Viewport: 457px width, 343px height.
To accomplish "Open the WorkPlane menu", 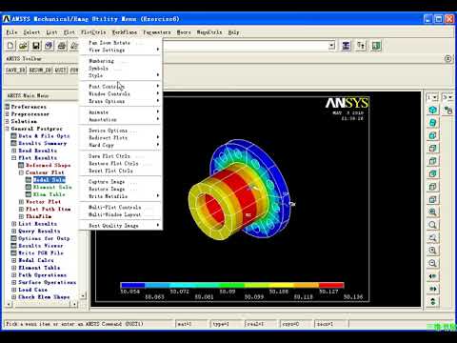I will [x=124, y=32].
